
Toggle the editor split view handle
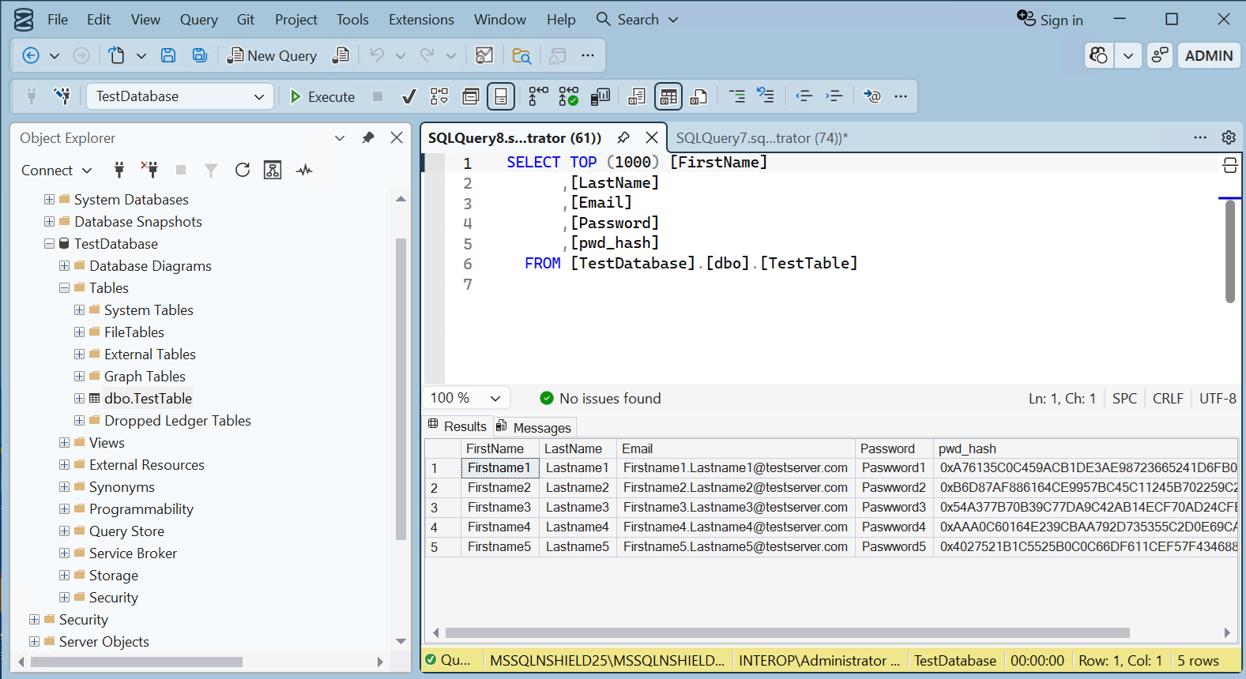click(x=1230, y=165)
